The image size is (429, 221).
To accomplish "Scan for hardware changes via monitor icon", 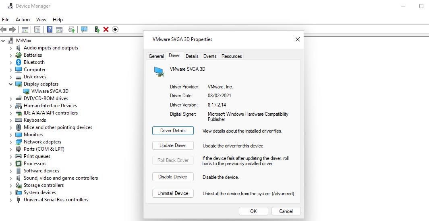I will point(84,29).
